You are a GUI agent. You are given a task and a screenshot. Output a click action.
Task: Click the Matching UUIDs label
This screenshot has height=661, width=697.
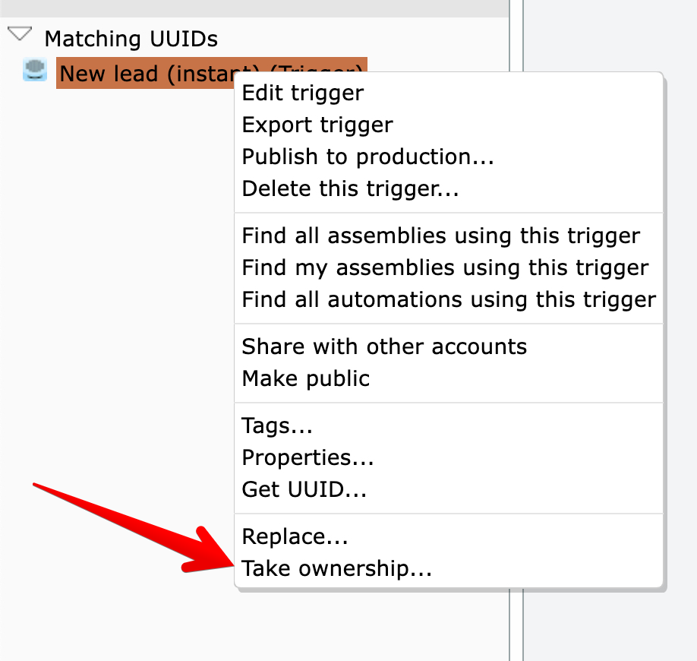point(131,39)
